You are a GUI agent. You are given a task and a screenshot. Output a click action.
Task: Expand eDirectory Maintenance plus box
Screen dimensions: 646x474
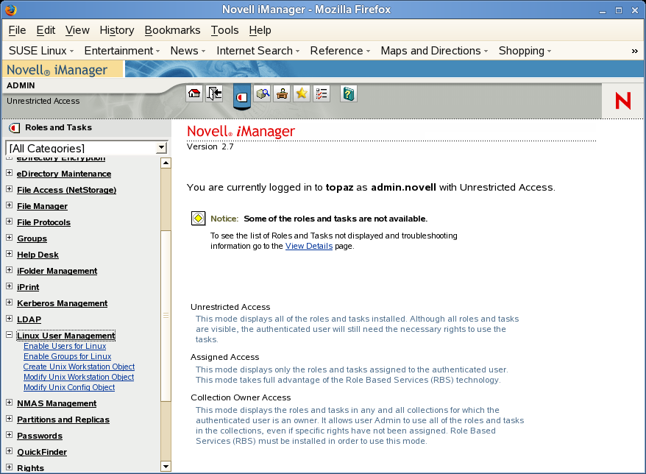pos(9,173)
